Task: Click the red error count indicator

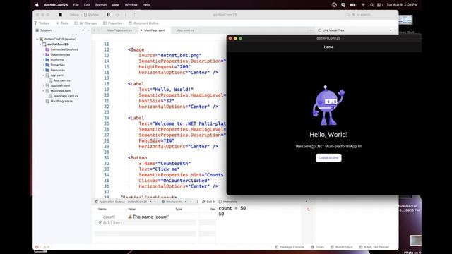Action: click(x=37, y=247)
